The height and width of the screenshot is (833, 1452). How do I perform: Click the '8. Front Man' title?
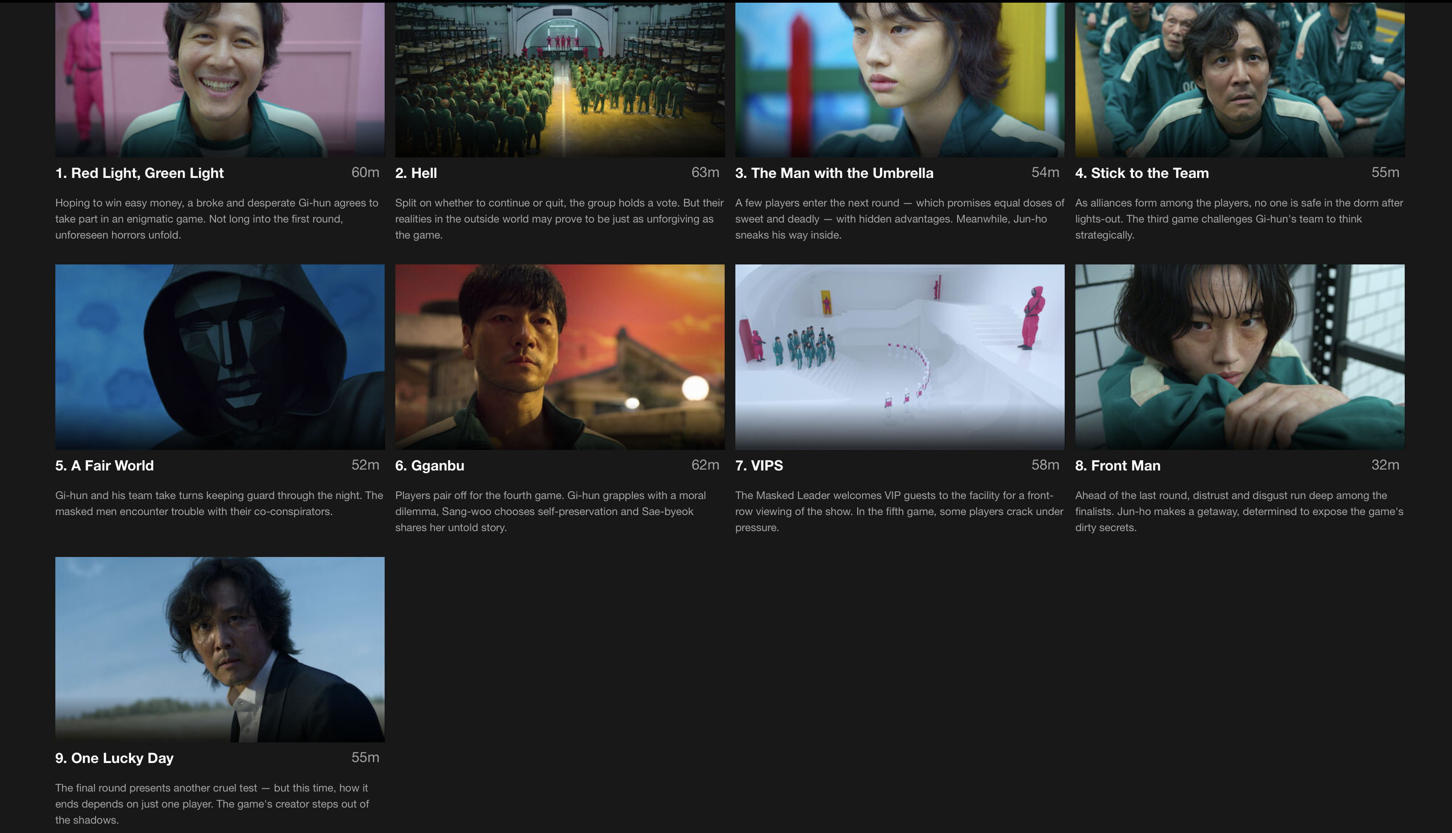pyautogui.click(x=1117, y=466)
